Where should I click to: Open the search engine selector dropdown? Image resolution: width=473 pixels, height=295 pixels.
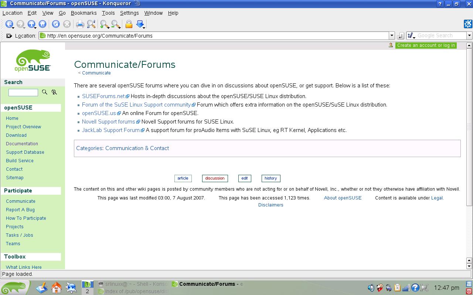[x=411, y=36]
